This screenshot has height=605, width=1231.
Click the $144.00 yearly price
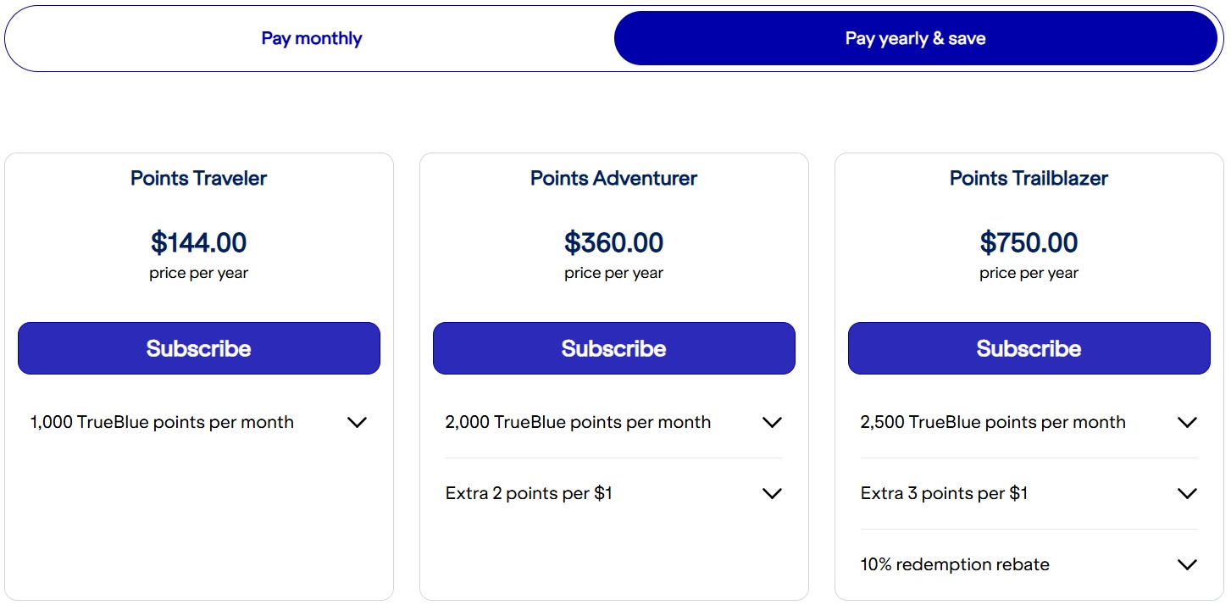[198, 242]
